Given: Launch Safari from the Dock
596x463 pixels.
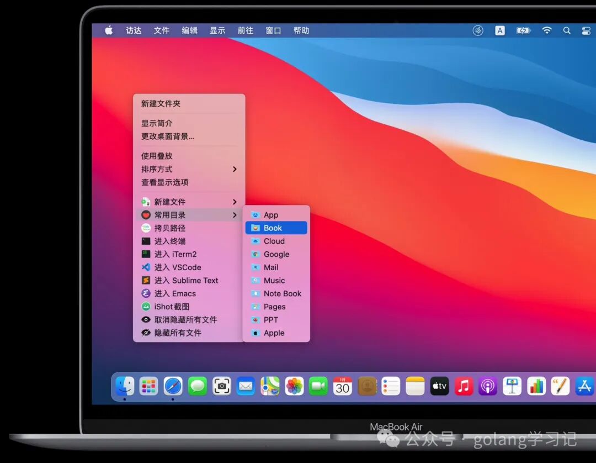Looking at the screenshot, I should [173, 387].
